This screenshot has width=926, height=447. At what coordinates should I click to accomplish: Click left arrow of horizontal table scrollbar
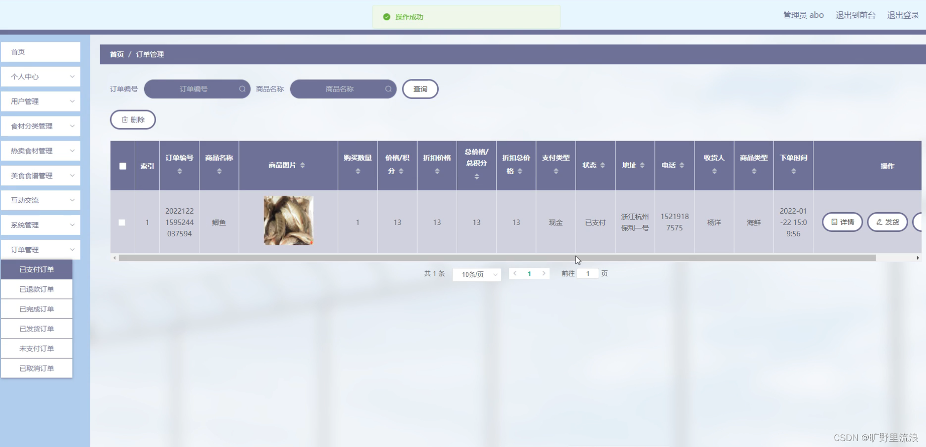tap(115, 258)
